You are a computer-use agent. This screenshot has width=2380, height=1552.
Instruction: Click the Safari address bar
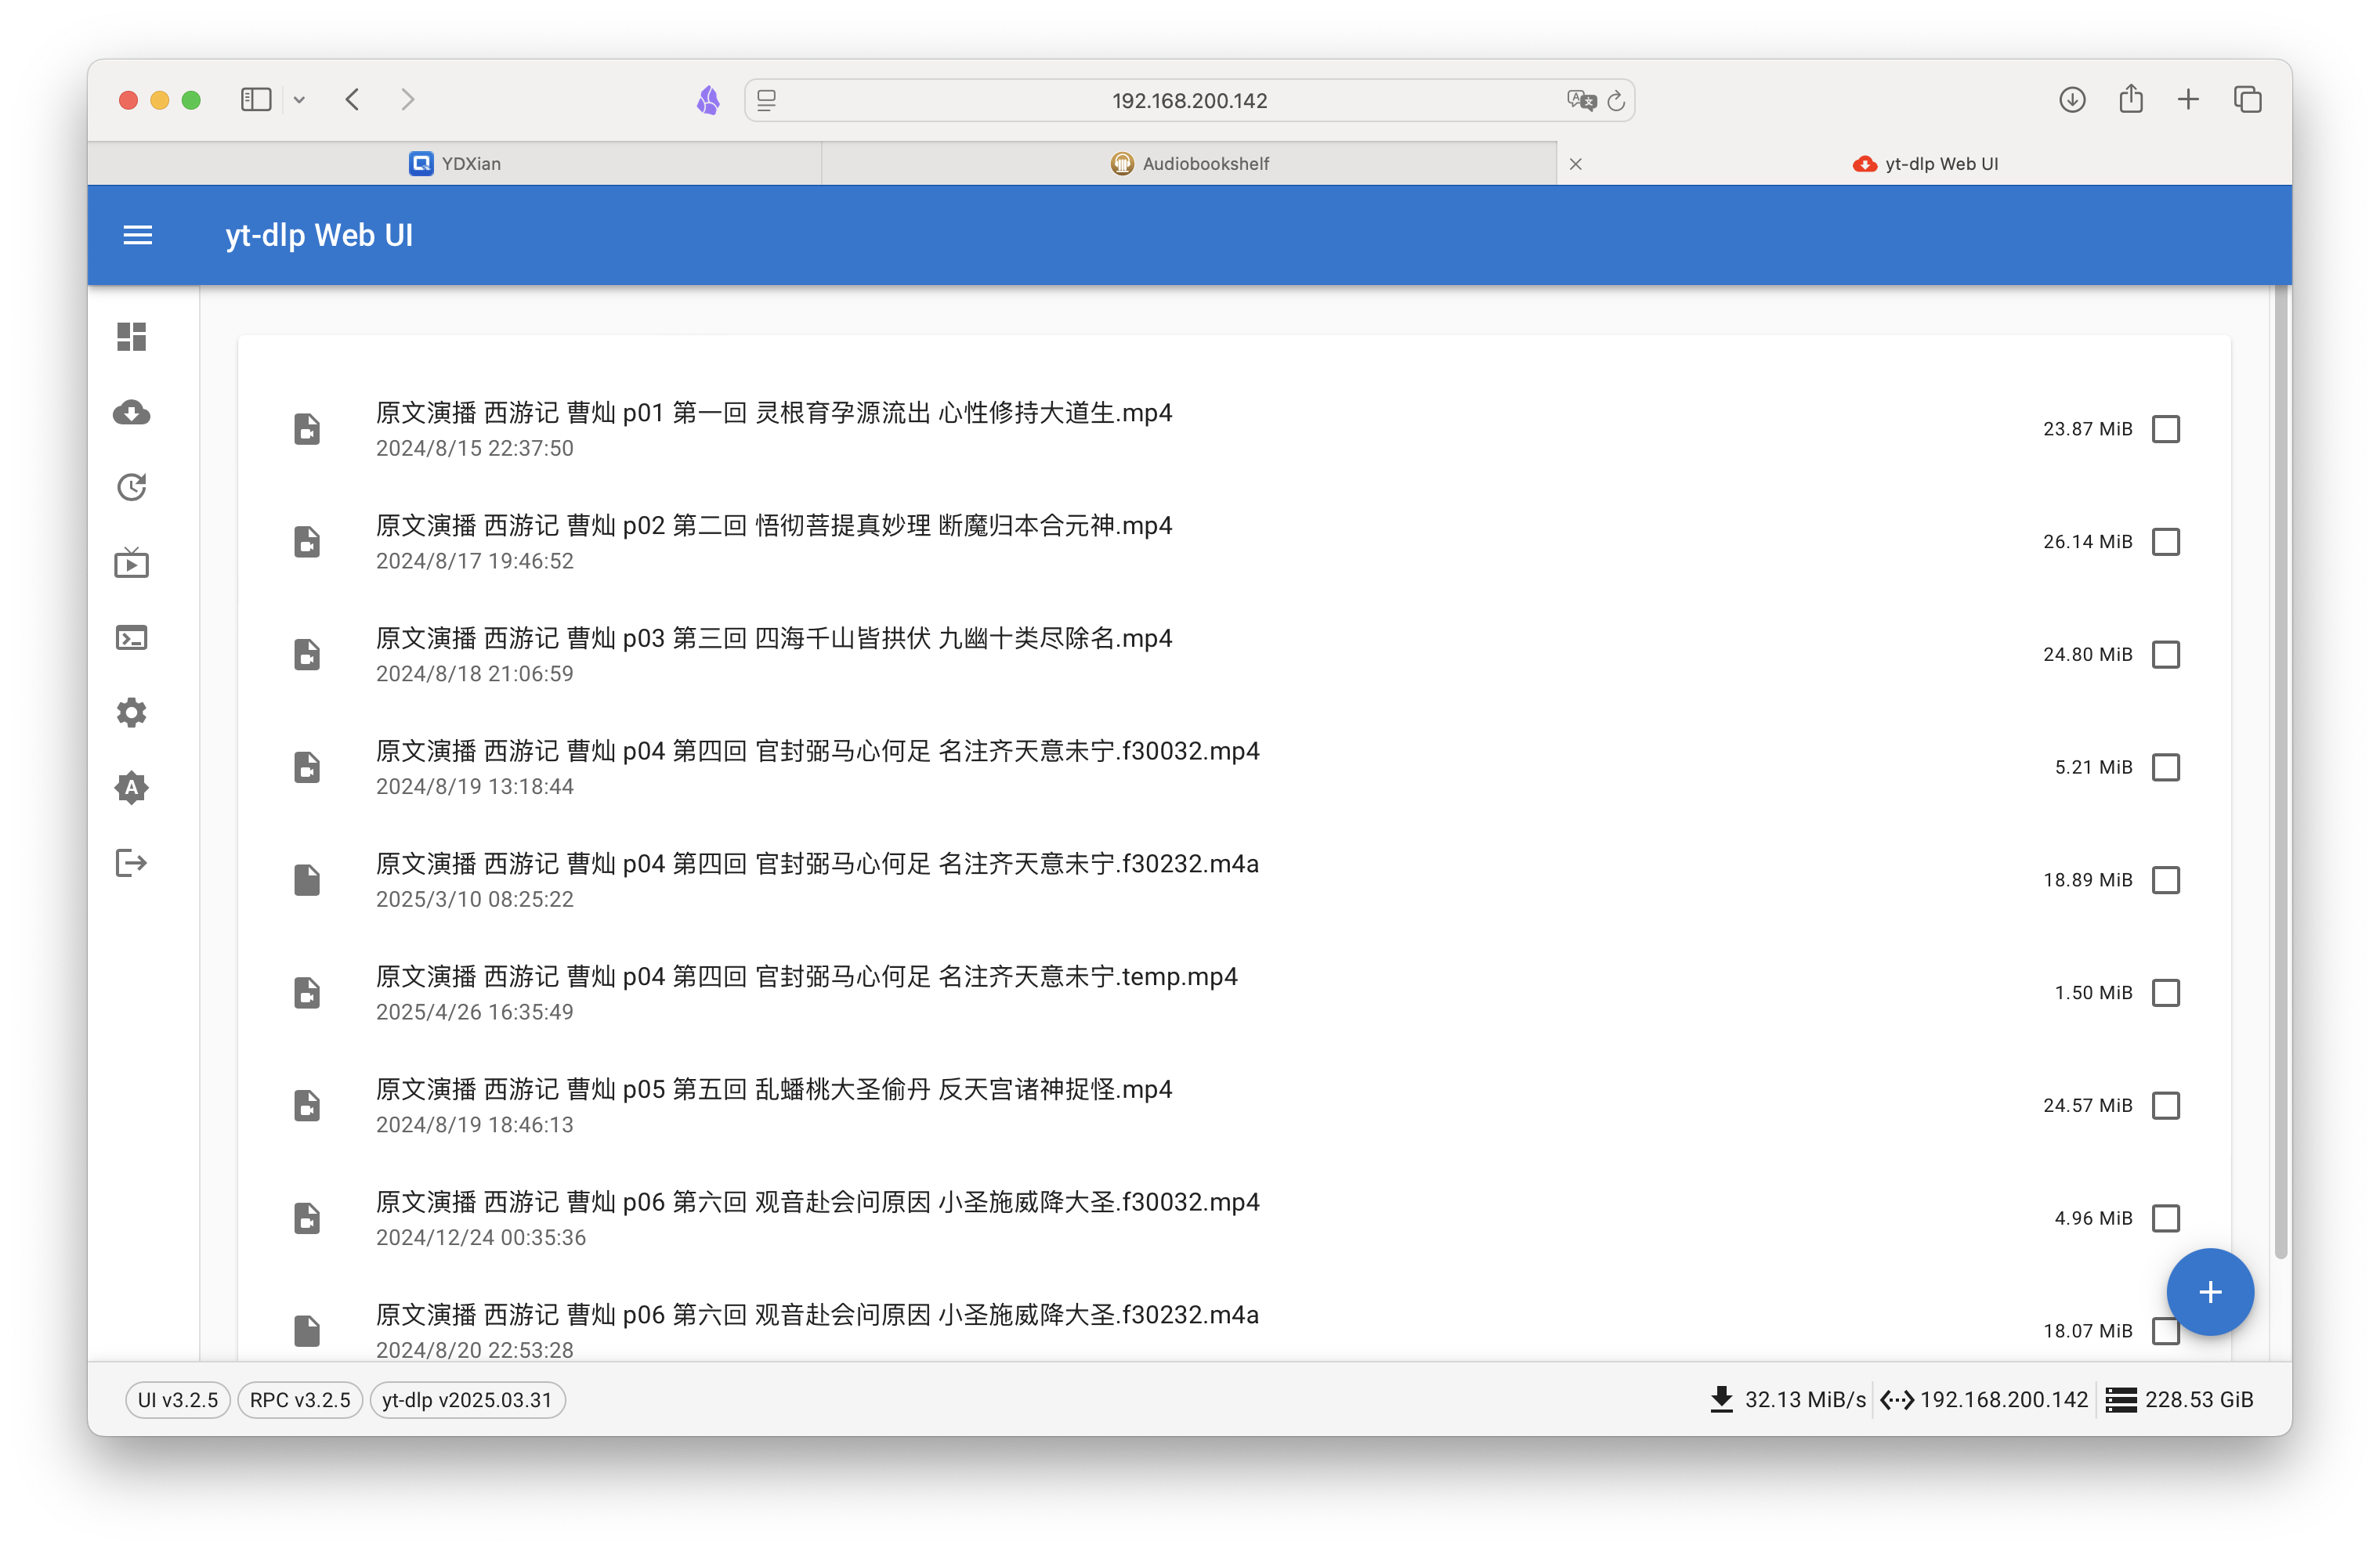pyautogui.click(x=1189, y=100)
